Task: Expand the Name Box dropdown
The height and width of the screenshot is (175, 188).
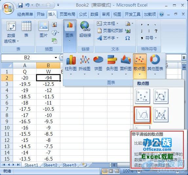Action: tap(56, 58)
